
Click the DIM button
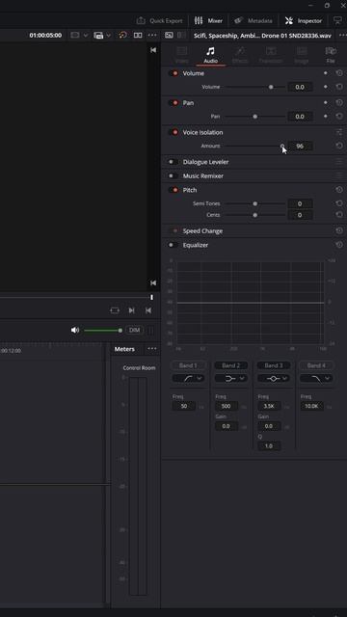pos(135,330)
